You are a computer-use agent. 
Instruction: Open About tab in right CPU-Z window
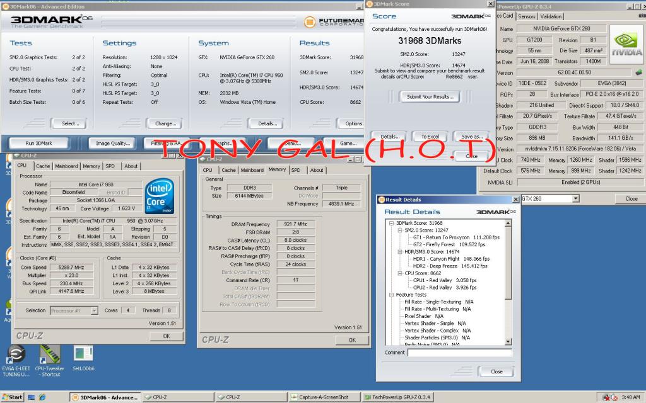[x=317, y=170]
